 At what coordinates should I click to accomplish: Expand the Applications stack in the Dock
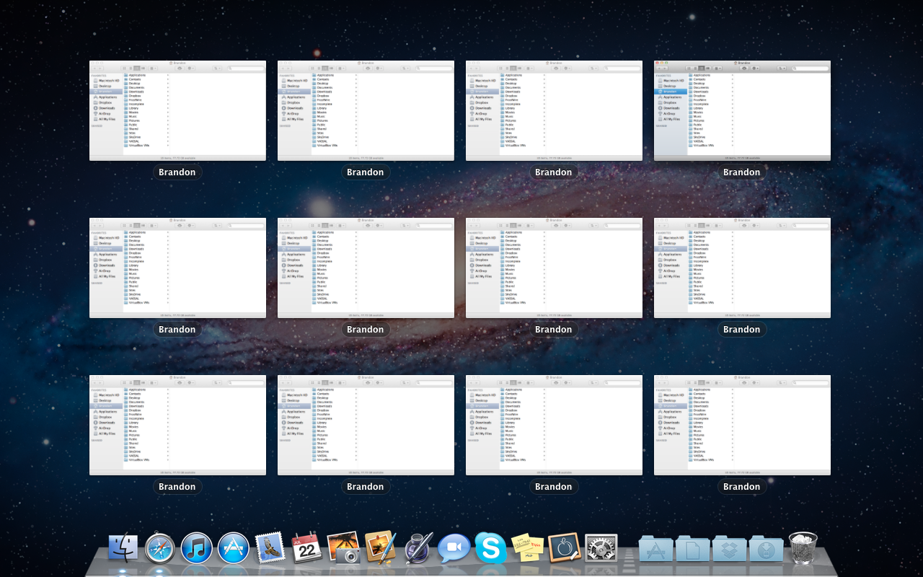pos(655,550)
